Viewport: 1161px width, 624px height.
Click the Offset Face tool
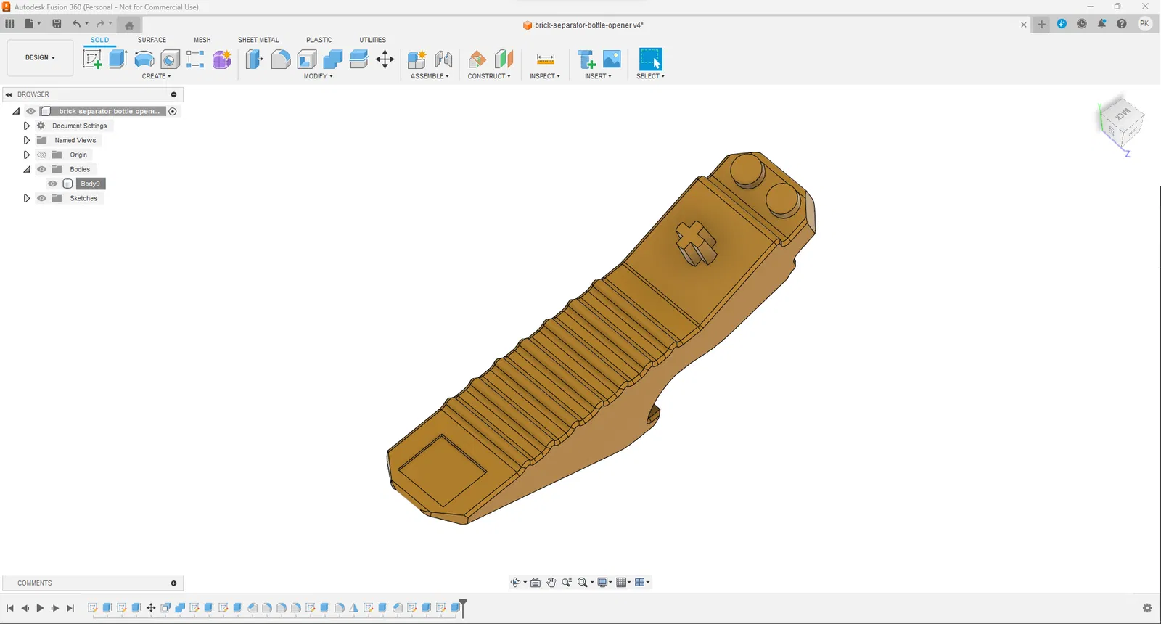(359, 59)
